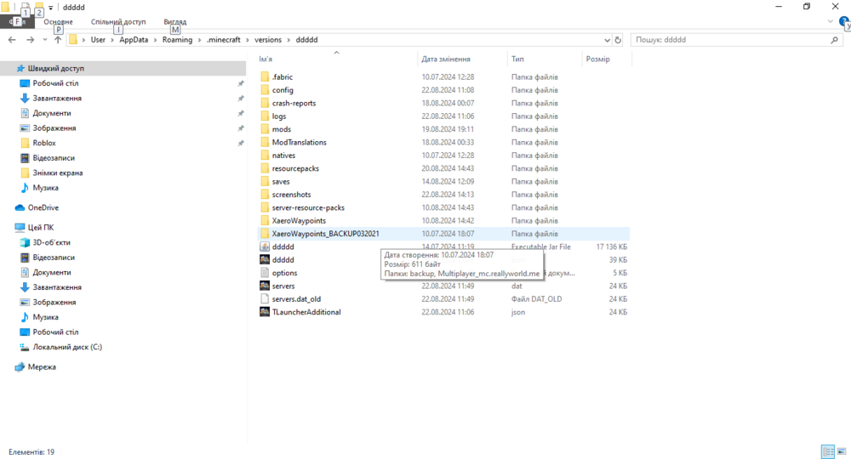Go back with the Back arrow

pos(12,40)
